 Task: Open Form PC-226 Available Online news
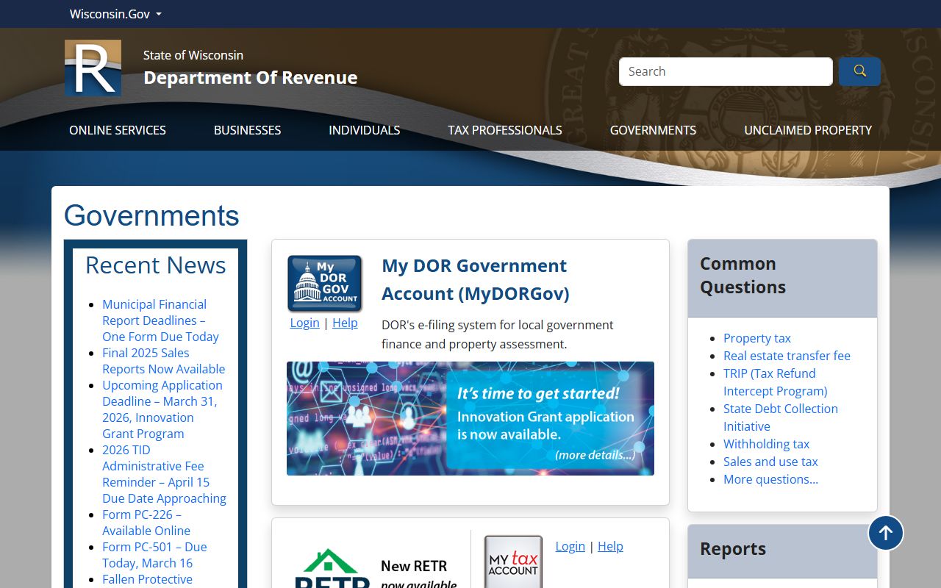click(146, 523)
